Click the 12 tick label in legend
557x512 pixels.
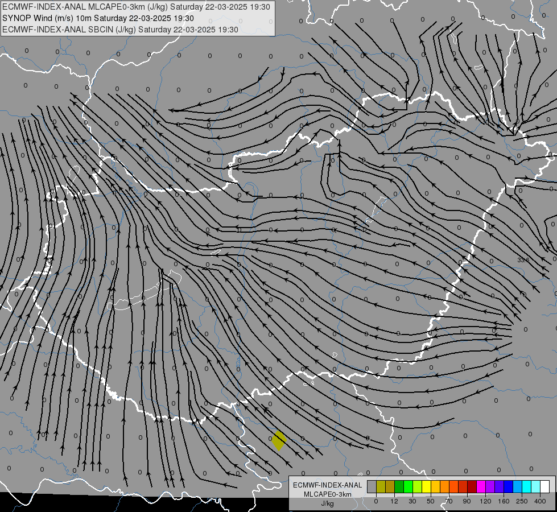pos(394,501)
